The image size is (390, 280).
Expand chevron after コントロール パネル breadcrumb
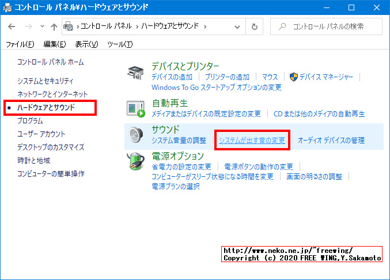point(137,27)
